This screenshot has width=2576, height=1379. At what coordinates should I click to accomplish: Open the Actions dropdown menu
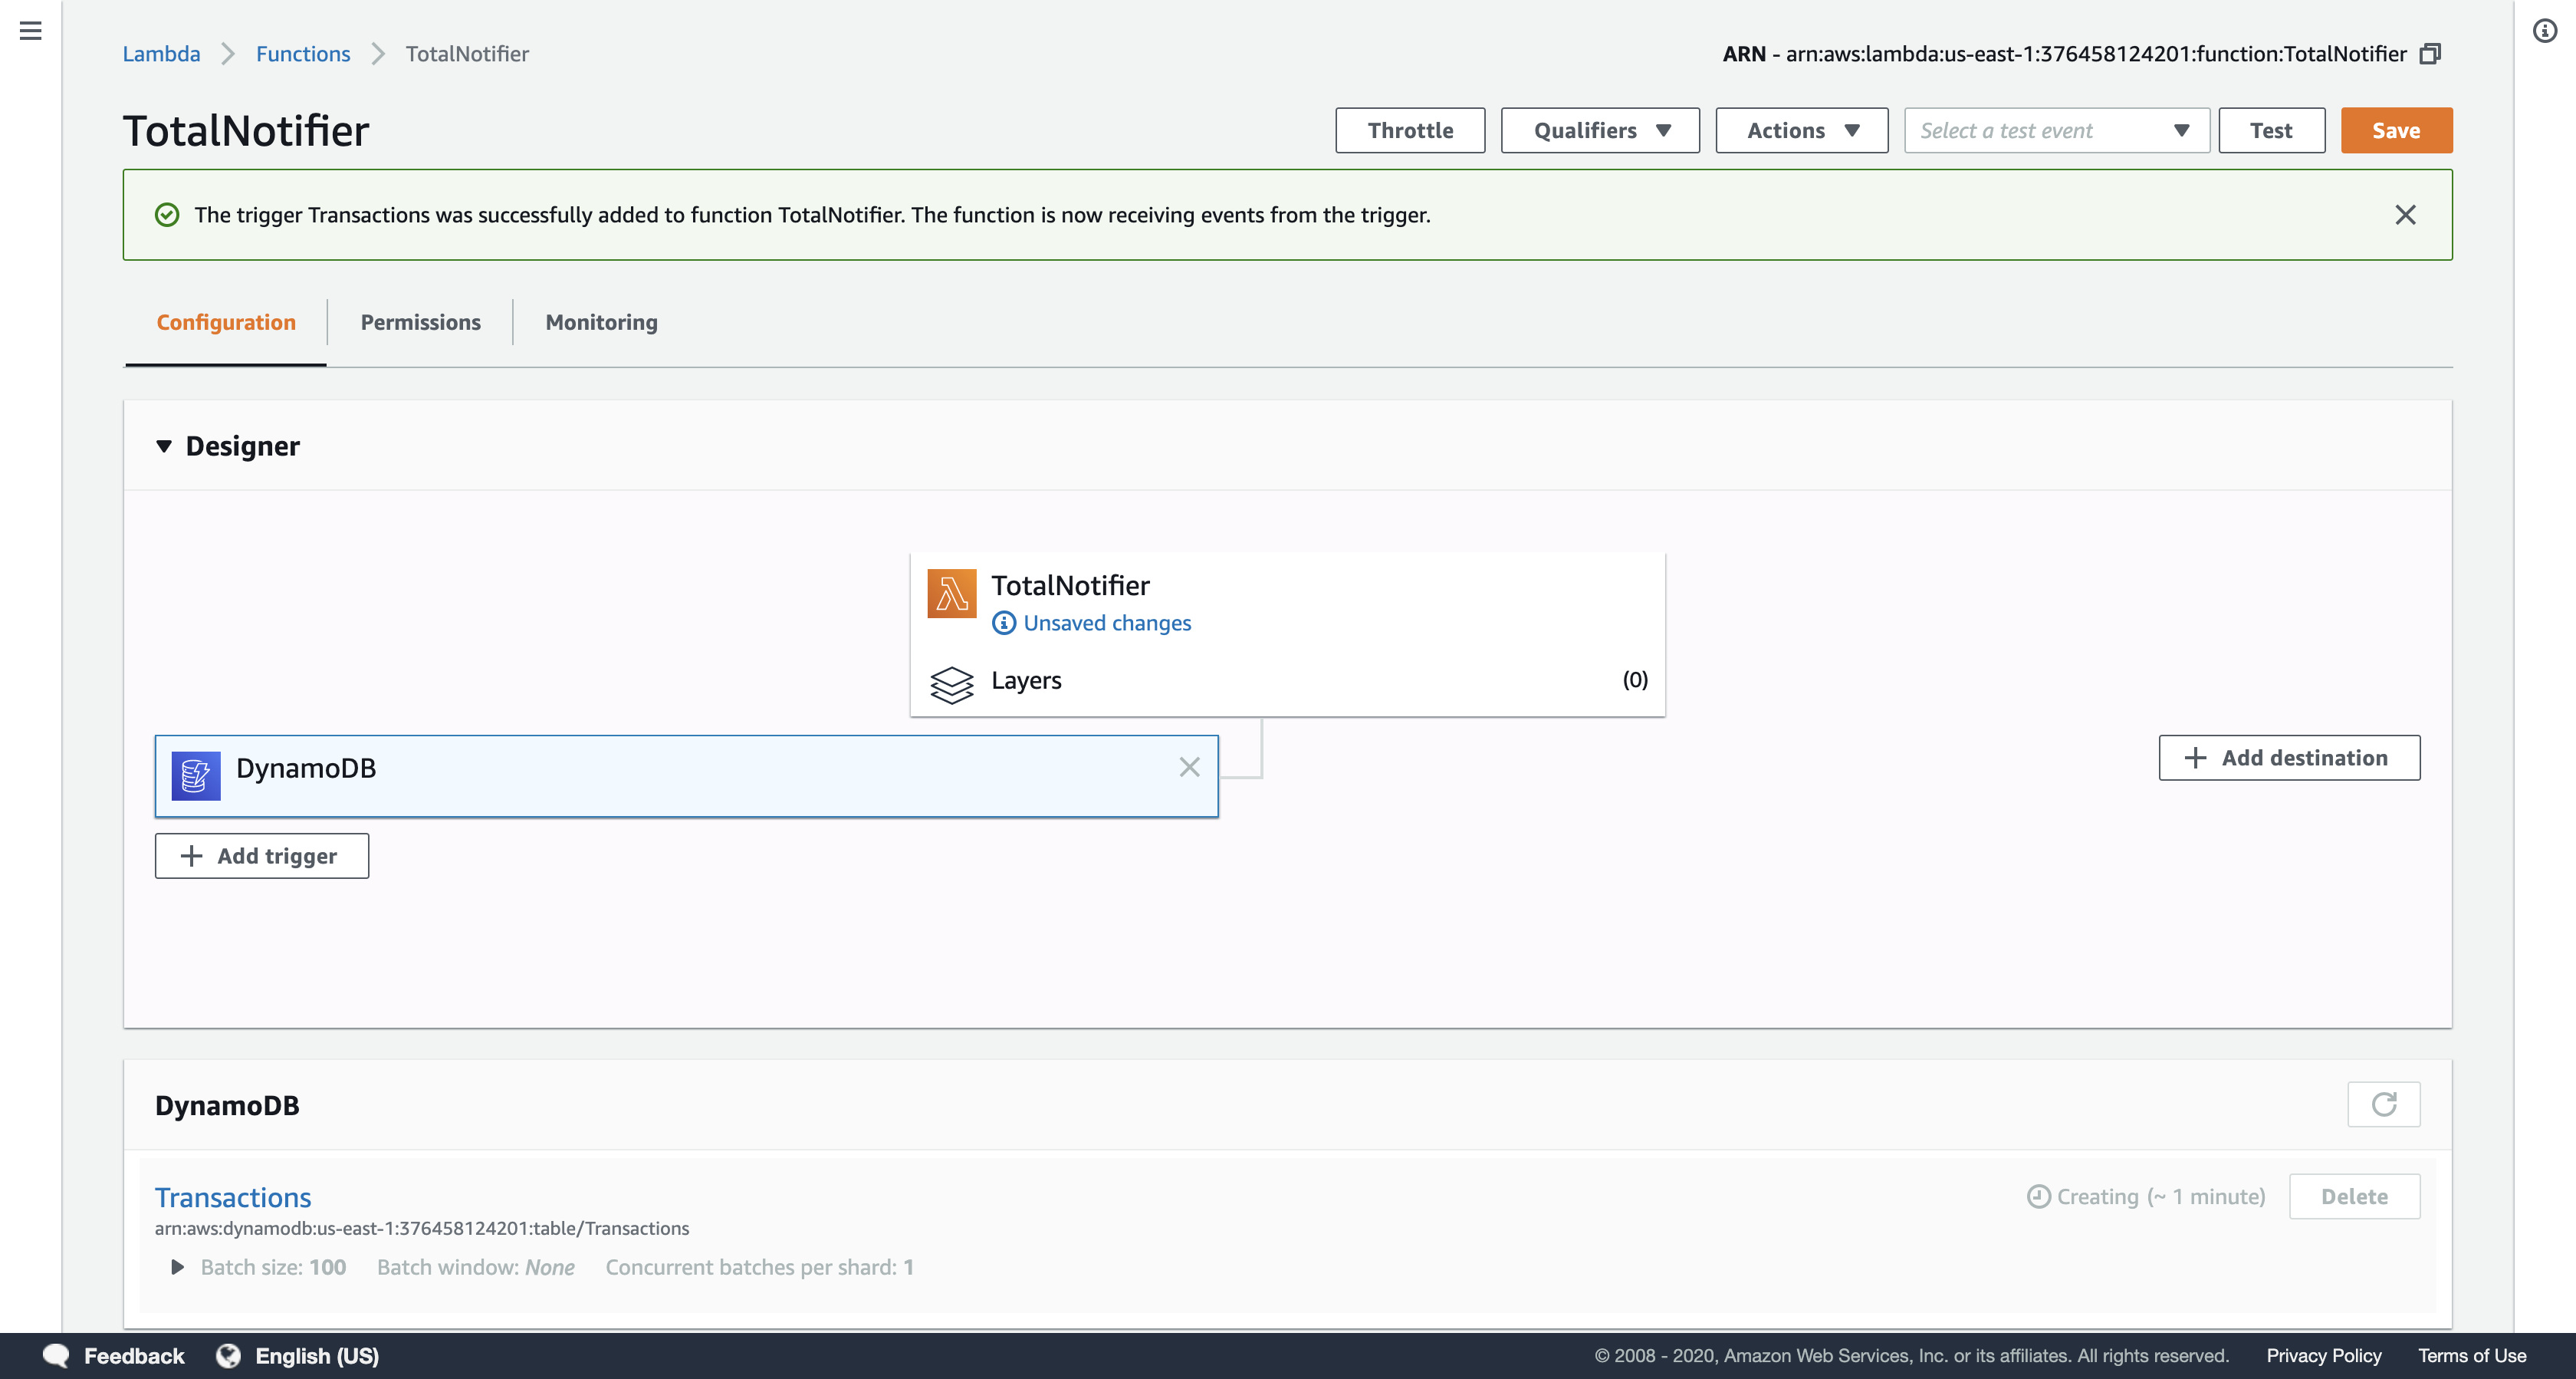(x=1801, y=131)
